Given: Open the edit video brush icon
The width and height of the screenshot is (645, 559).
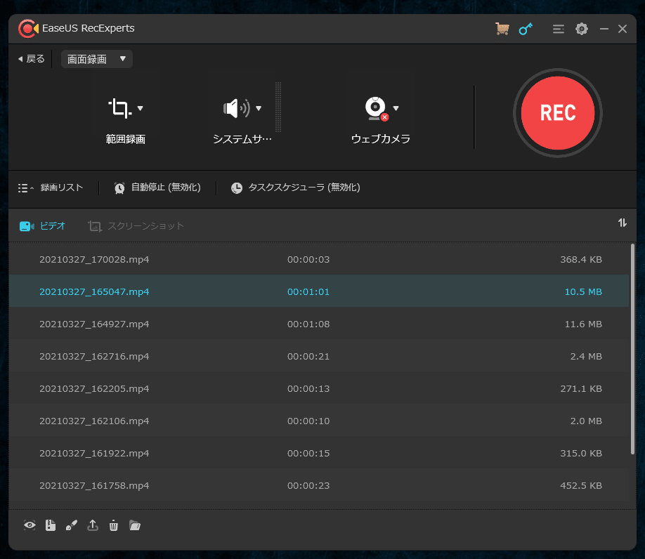Looking at the screenshot, I should click(x=72, y=525).
